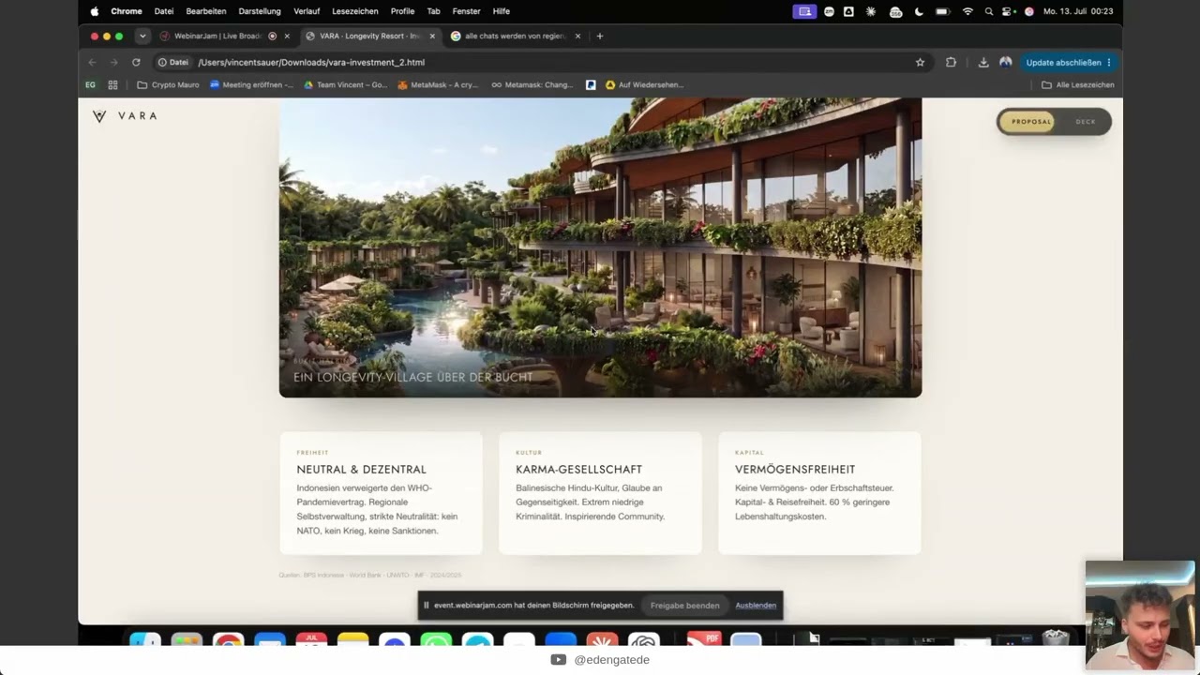Reload the current page
Image resolution: width=1200 pixels, height=675 pixels.
pos(136,63)
